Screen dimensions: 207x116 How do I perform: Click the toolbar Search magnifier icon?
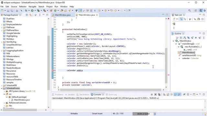coord(190,11)
